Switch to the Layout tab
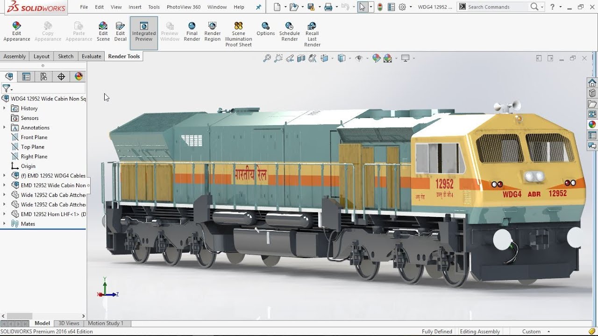Screen dimensions: 598x336 [x=42, y=56]
